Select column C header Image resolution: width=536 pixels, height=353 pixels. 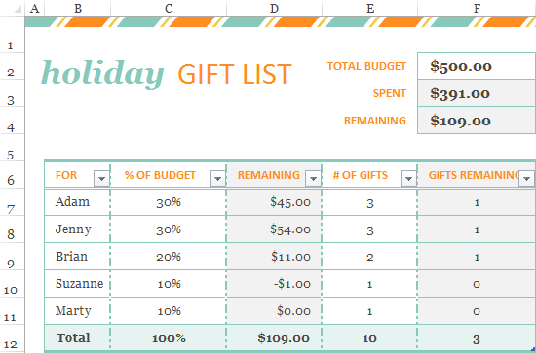coord(169,8)
